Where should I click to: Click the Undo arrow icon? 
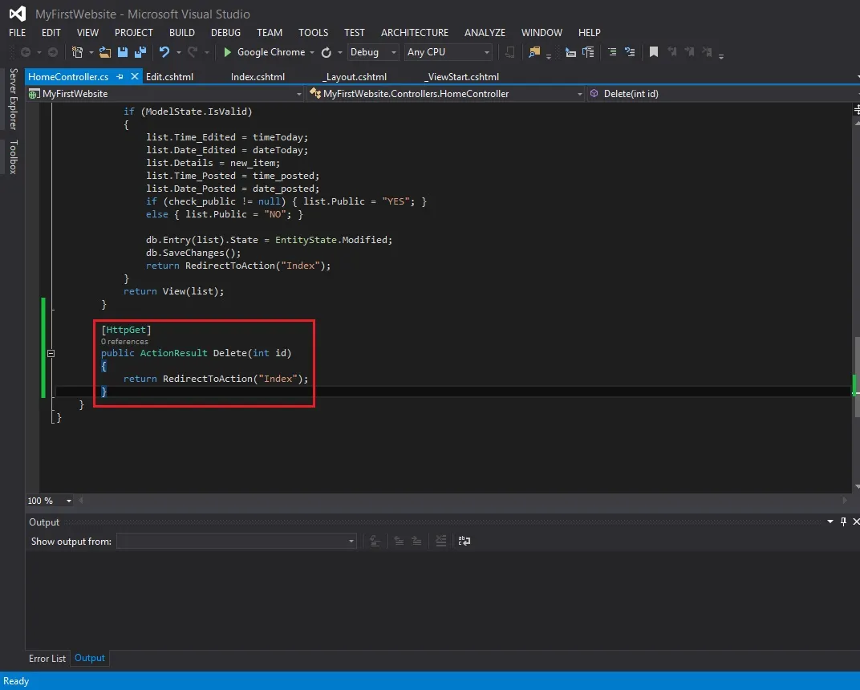tap(164, 52)
